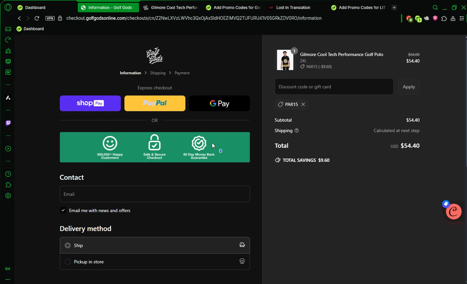Click the shipping info question mark icon

[x=296, y=131]
